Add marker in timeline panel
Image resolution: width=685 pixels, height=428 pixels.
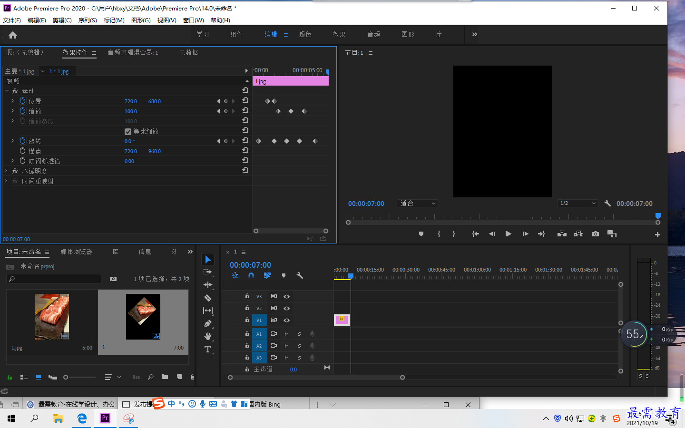point(284,275)
